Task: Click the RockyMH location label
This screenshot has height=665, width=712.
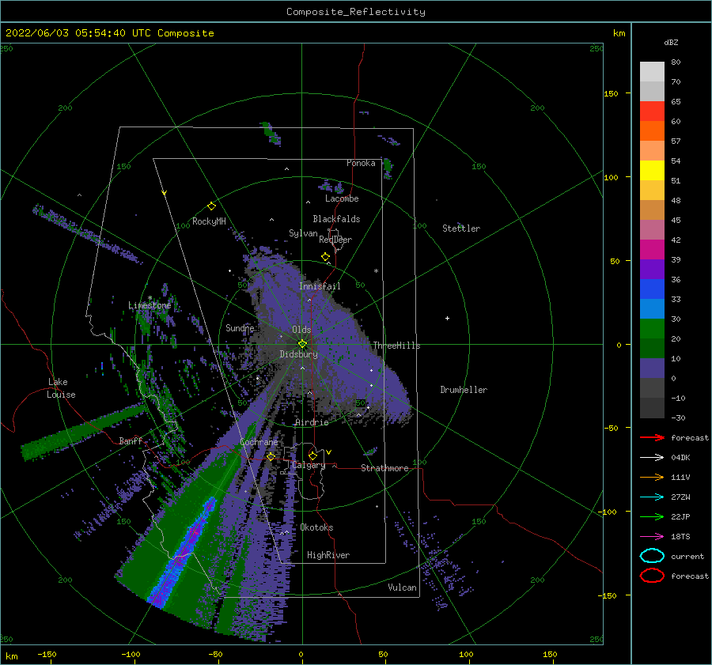Action: (x=209, y=221)
